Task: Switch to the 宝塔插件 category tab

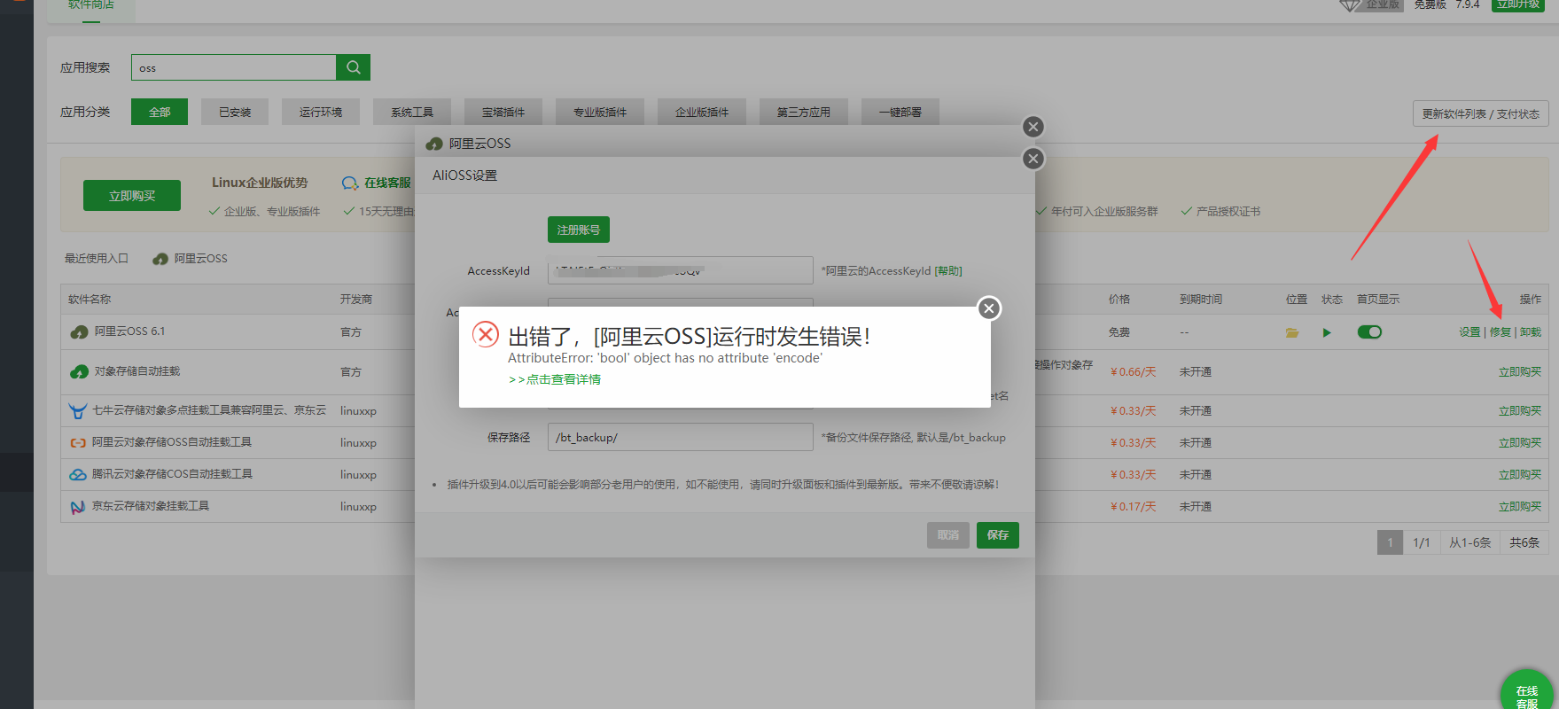Action: pyautogui.click(x=503, y=112)
